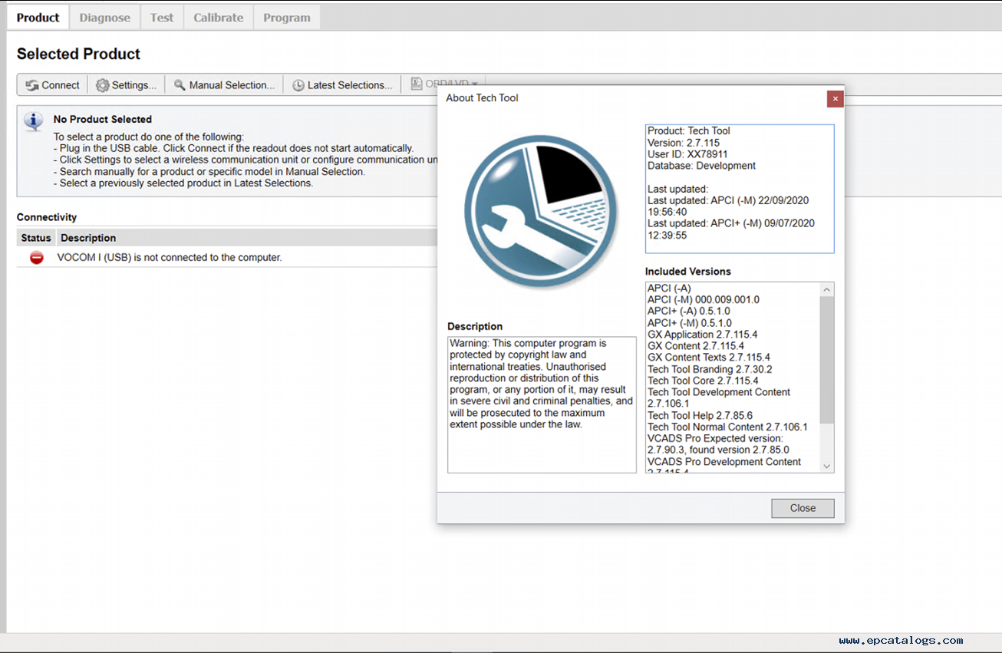
Task: Click the Description warning text box
Action: coord(542,404)
